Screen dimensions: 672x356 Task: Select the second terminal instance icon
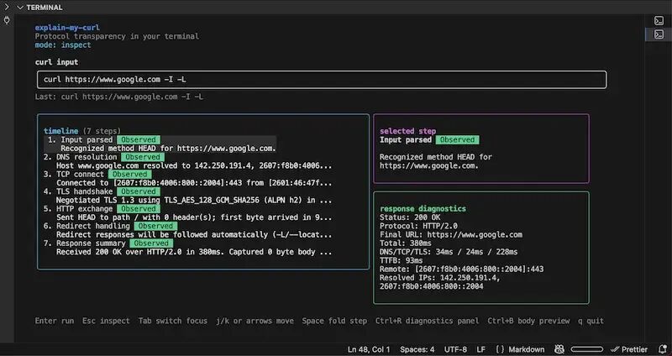tap(659, 34)
